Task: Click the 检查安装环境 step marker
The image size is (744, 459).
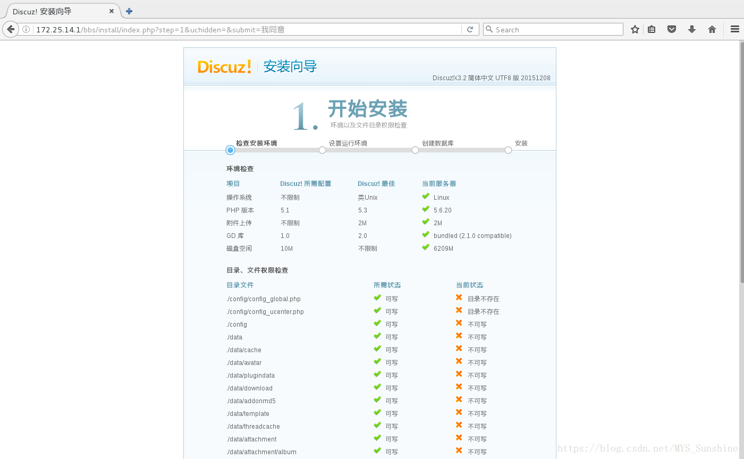Action: pos(230,150)
